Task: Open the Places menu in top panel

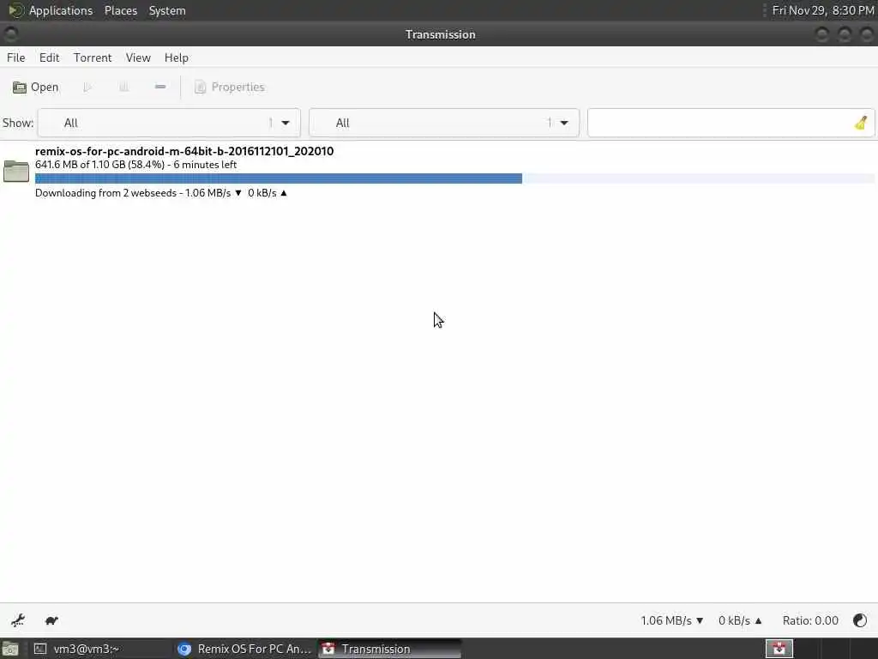Action: point(120,10)
